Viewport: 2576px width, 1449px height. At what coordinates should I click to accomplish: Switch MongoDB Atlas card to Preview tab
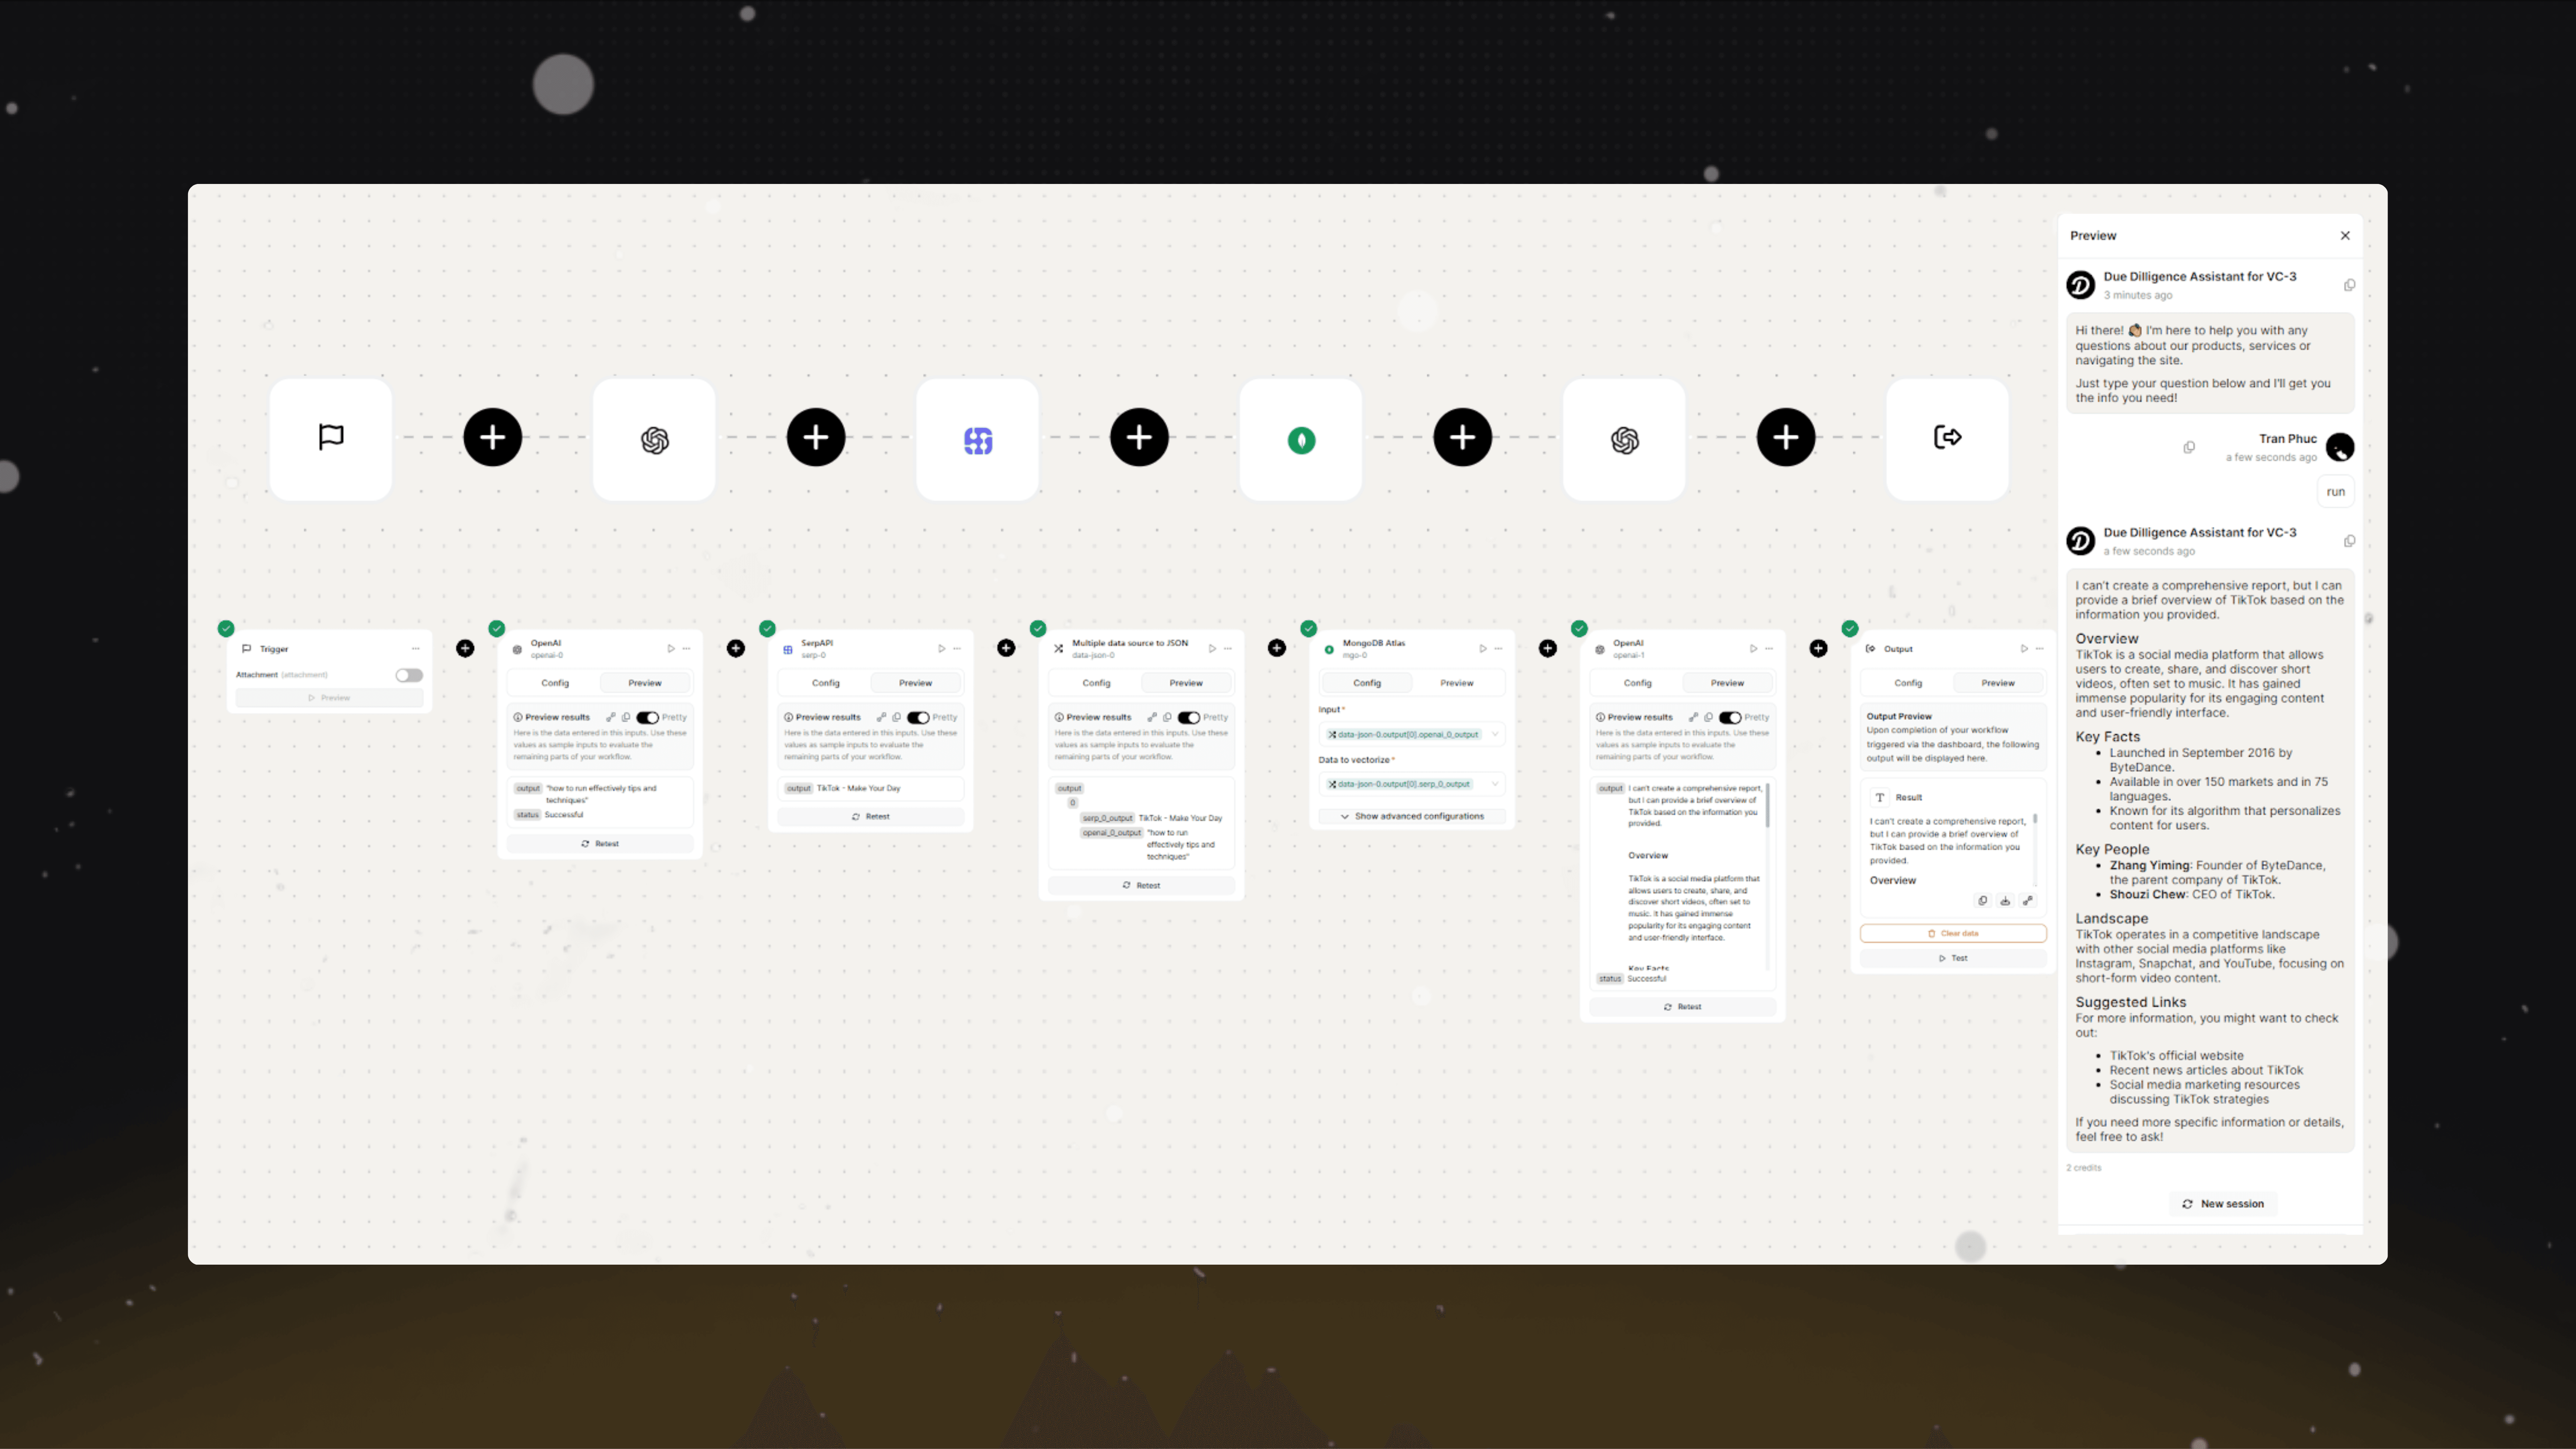(1456, 683)
